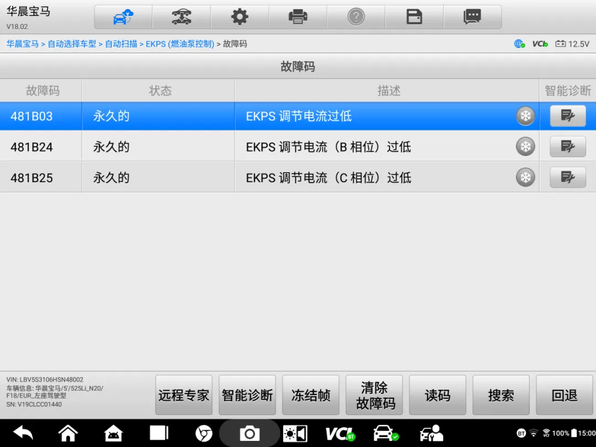The height and width of the screenshot is (447, 596).
Task: Tap the 远程专家 button
Action: coord(184,395)
